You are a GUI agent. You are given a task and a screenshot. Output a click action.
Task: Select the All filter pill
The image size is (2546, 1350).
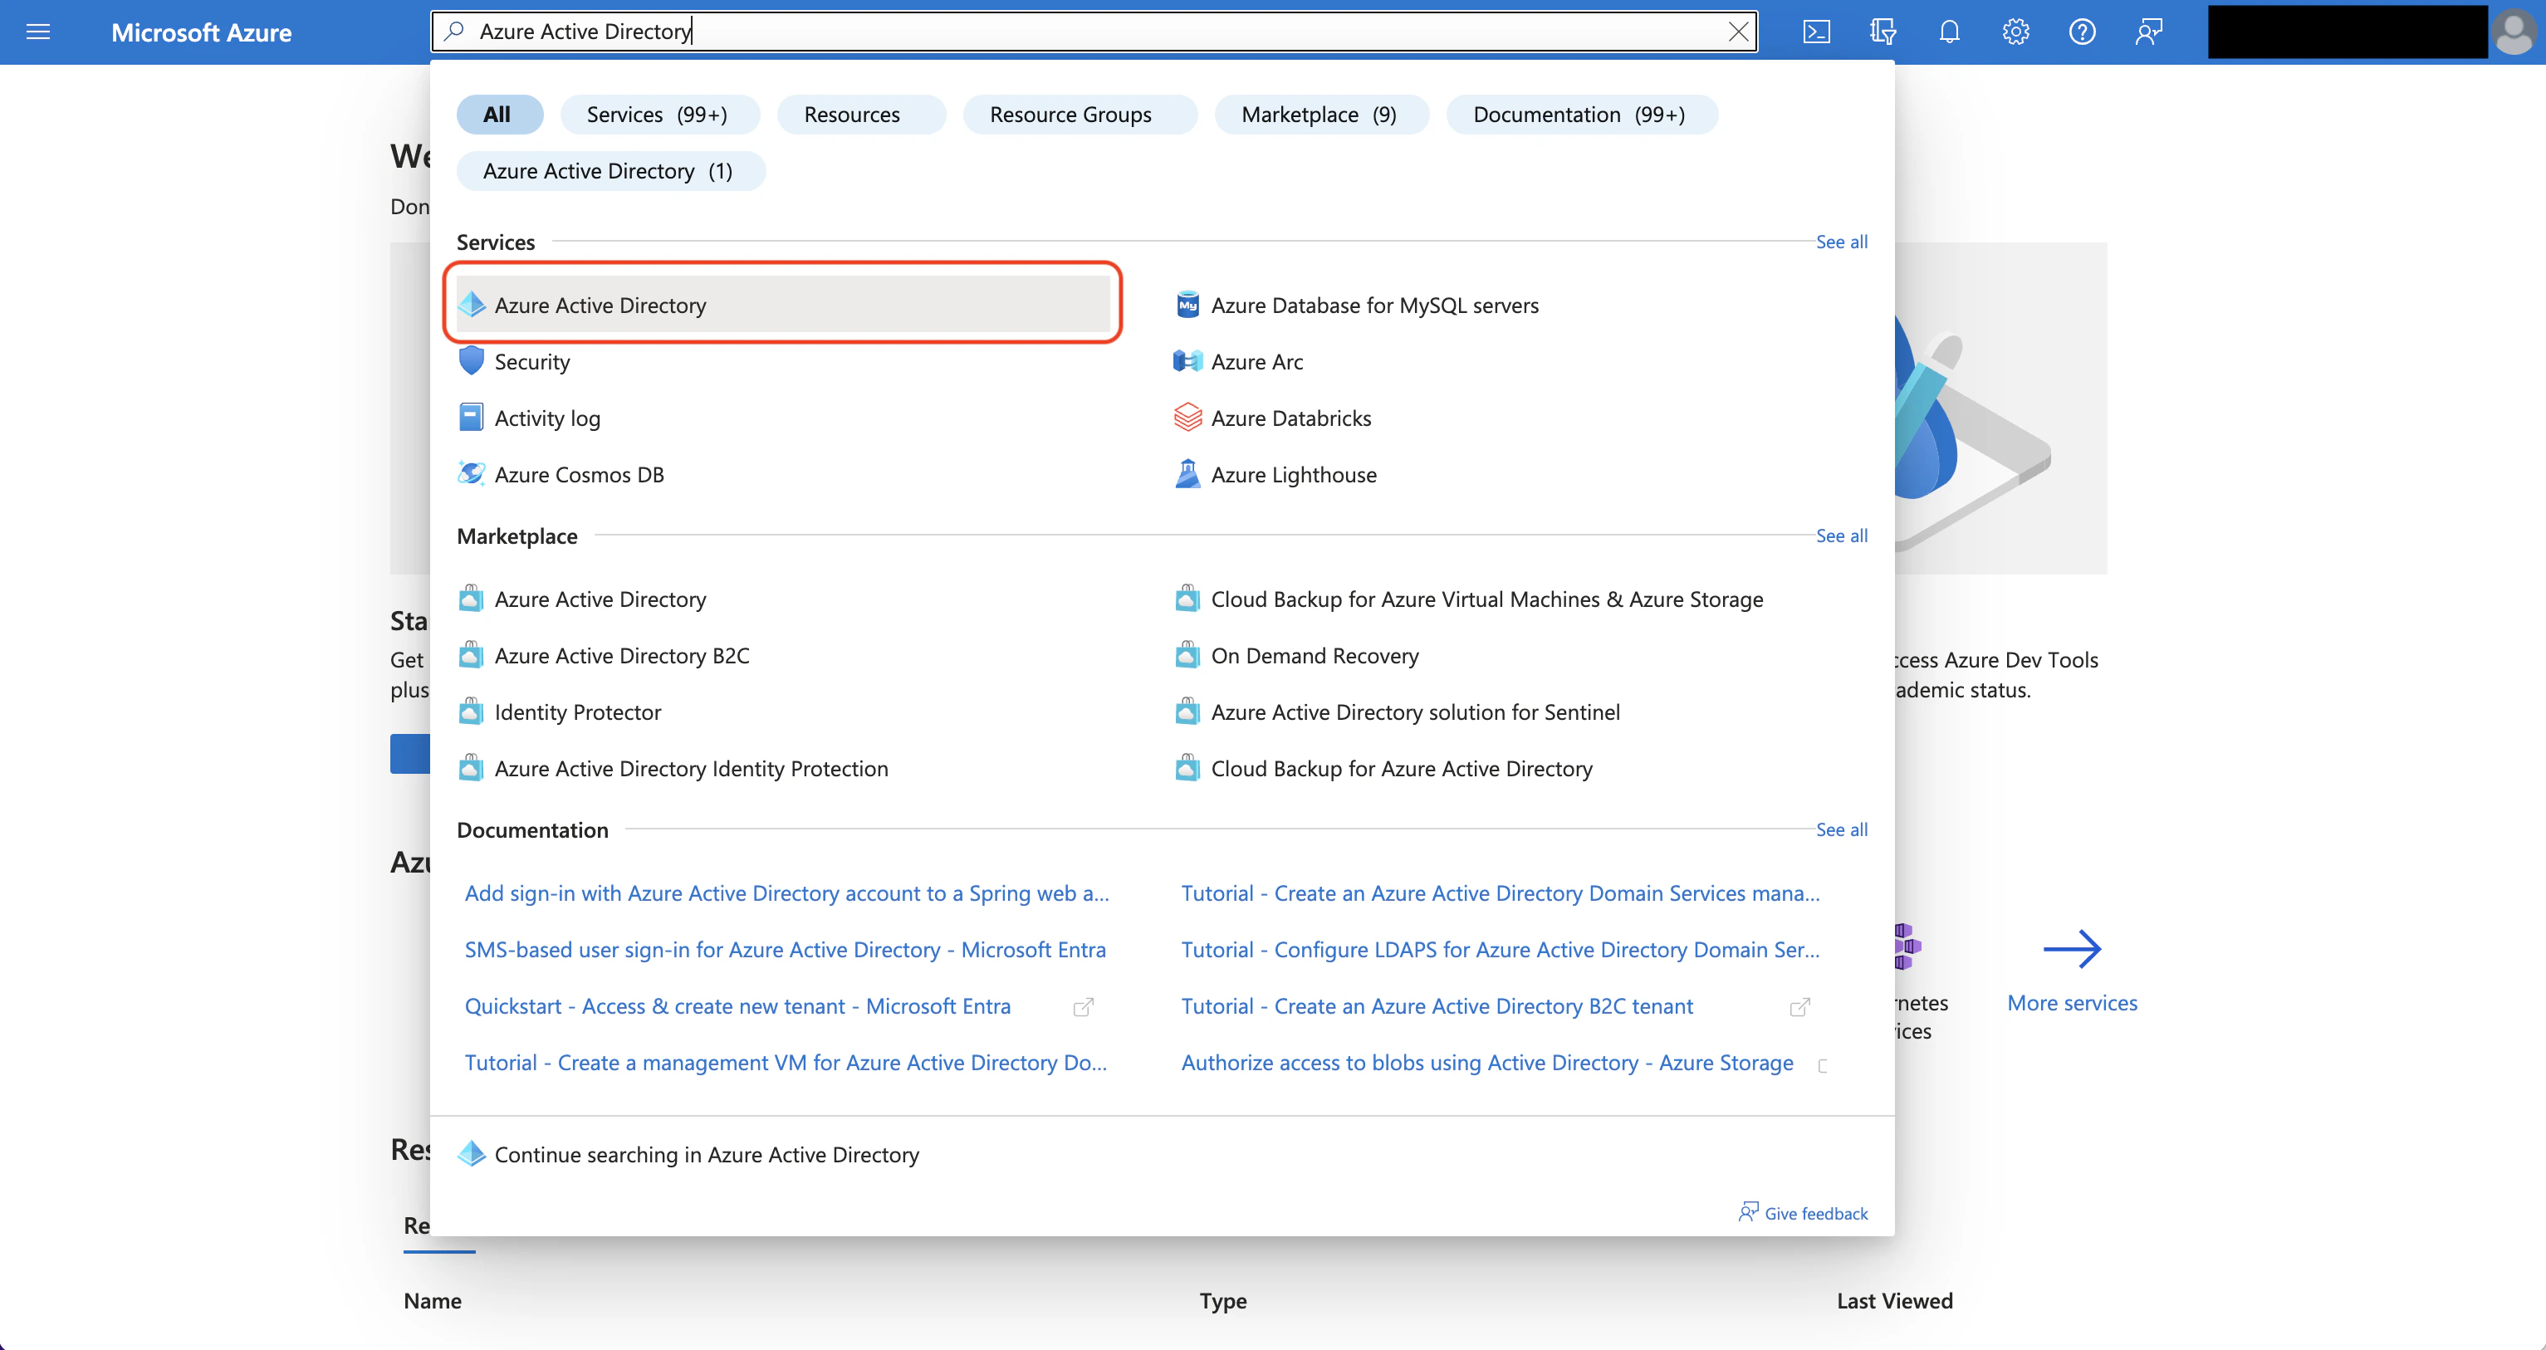498,115
